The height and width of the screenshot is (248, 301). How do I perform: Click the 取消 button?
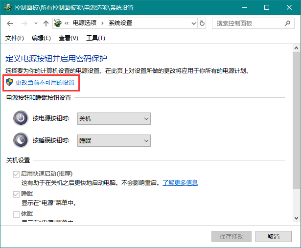(273, 236)
